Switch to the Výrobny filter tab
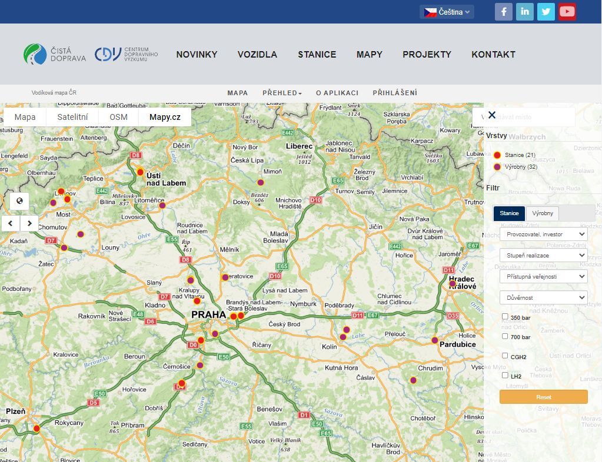The image size is (602, 462). 542,213
